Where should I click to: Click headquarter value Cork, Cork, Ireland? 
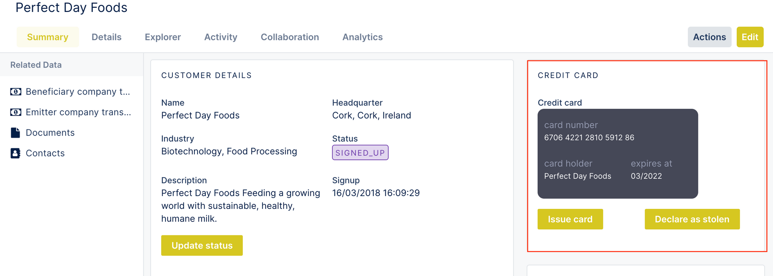(371, 115)
